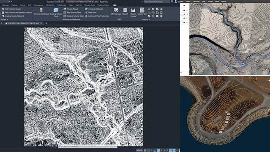Viewport: 270px width, 152px height.
Task: Close the open drawing file tab
Action: pos(41,23)
